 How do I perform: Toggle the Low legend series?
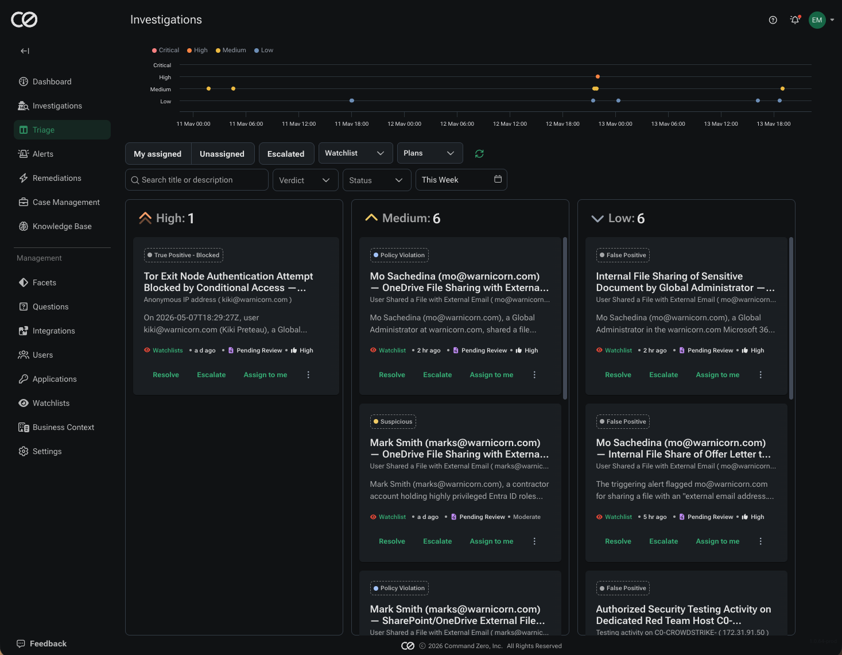(x=263, y=51)
